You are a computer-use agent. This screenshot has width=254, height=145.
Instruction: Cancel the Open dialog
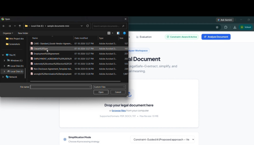(118, 92)
